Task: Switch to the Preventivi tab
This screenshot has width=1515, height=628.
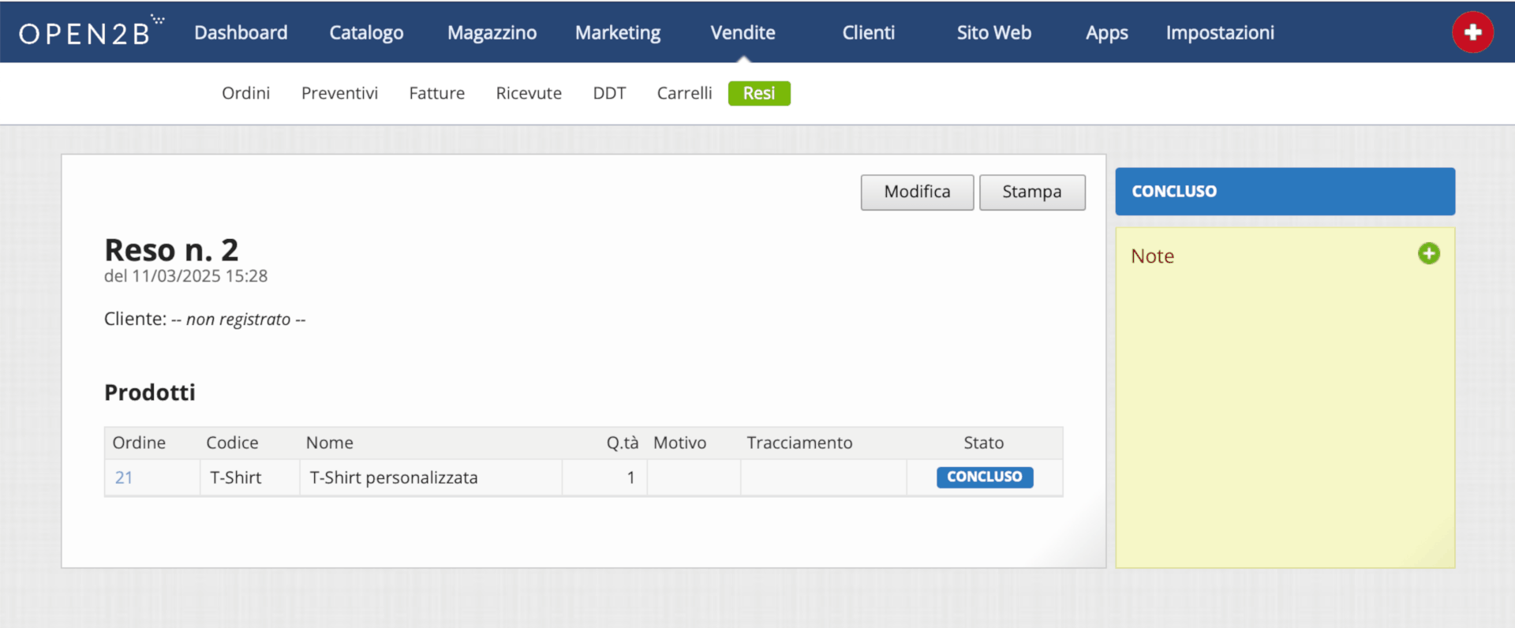Action: coord(339,93)
